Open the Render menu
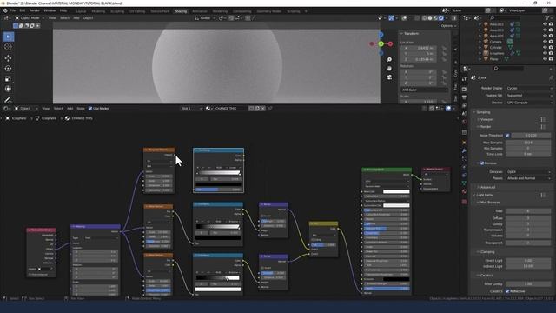This screenshot has height=313, width=556. tap(35, 10)
